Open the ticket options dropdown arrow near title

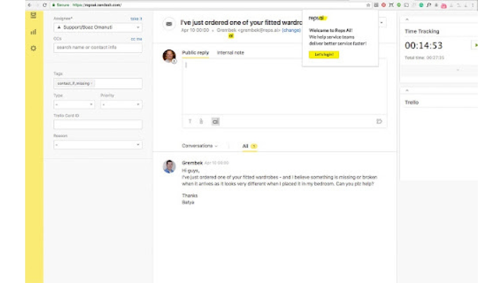(x=381, y=23)
